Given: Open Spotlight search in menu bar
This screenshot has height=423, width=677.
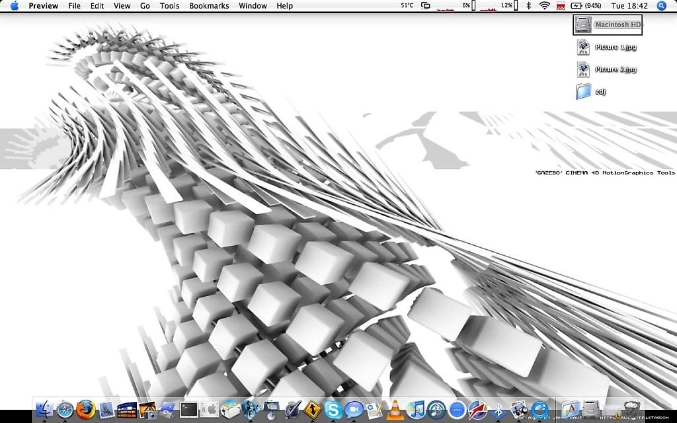Looking at the screenshot, I should [x=661, y=5].
